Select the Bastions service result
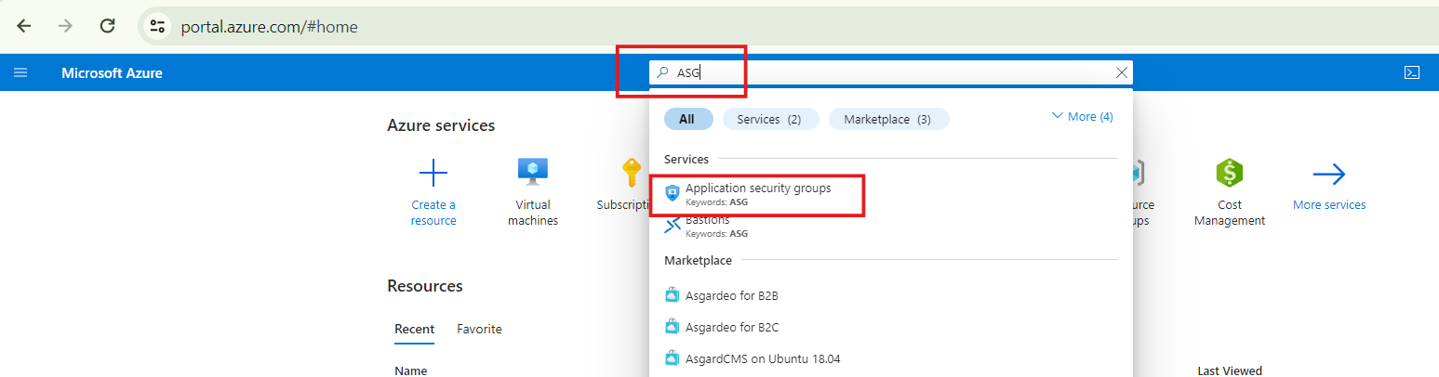 (707, 227)
